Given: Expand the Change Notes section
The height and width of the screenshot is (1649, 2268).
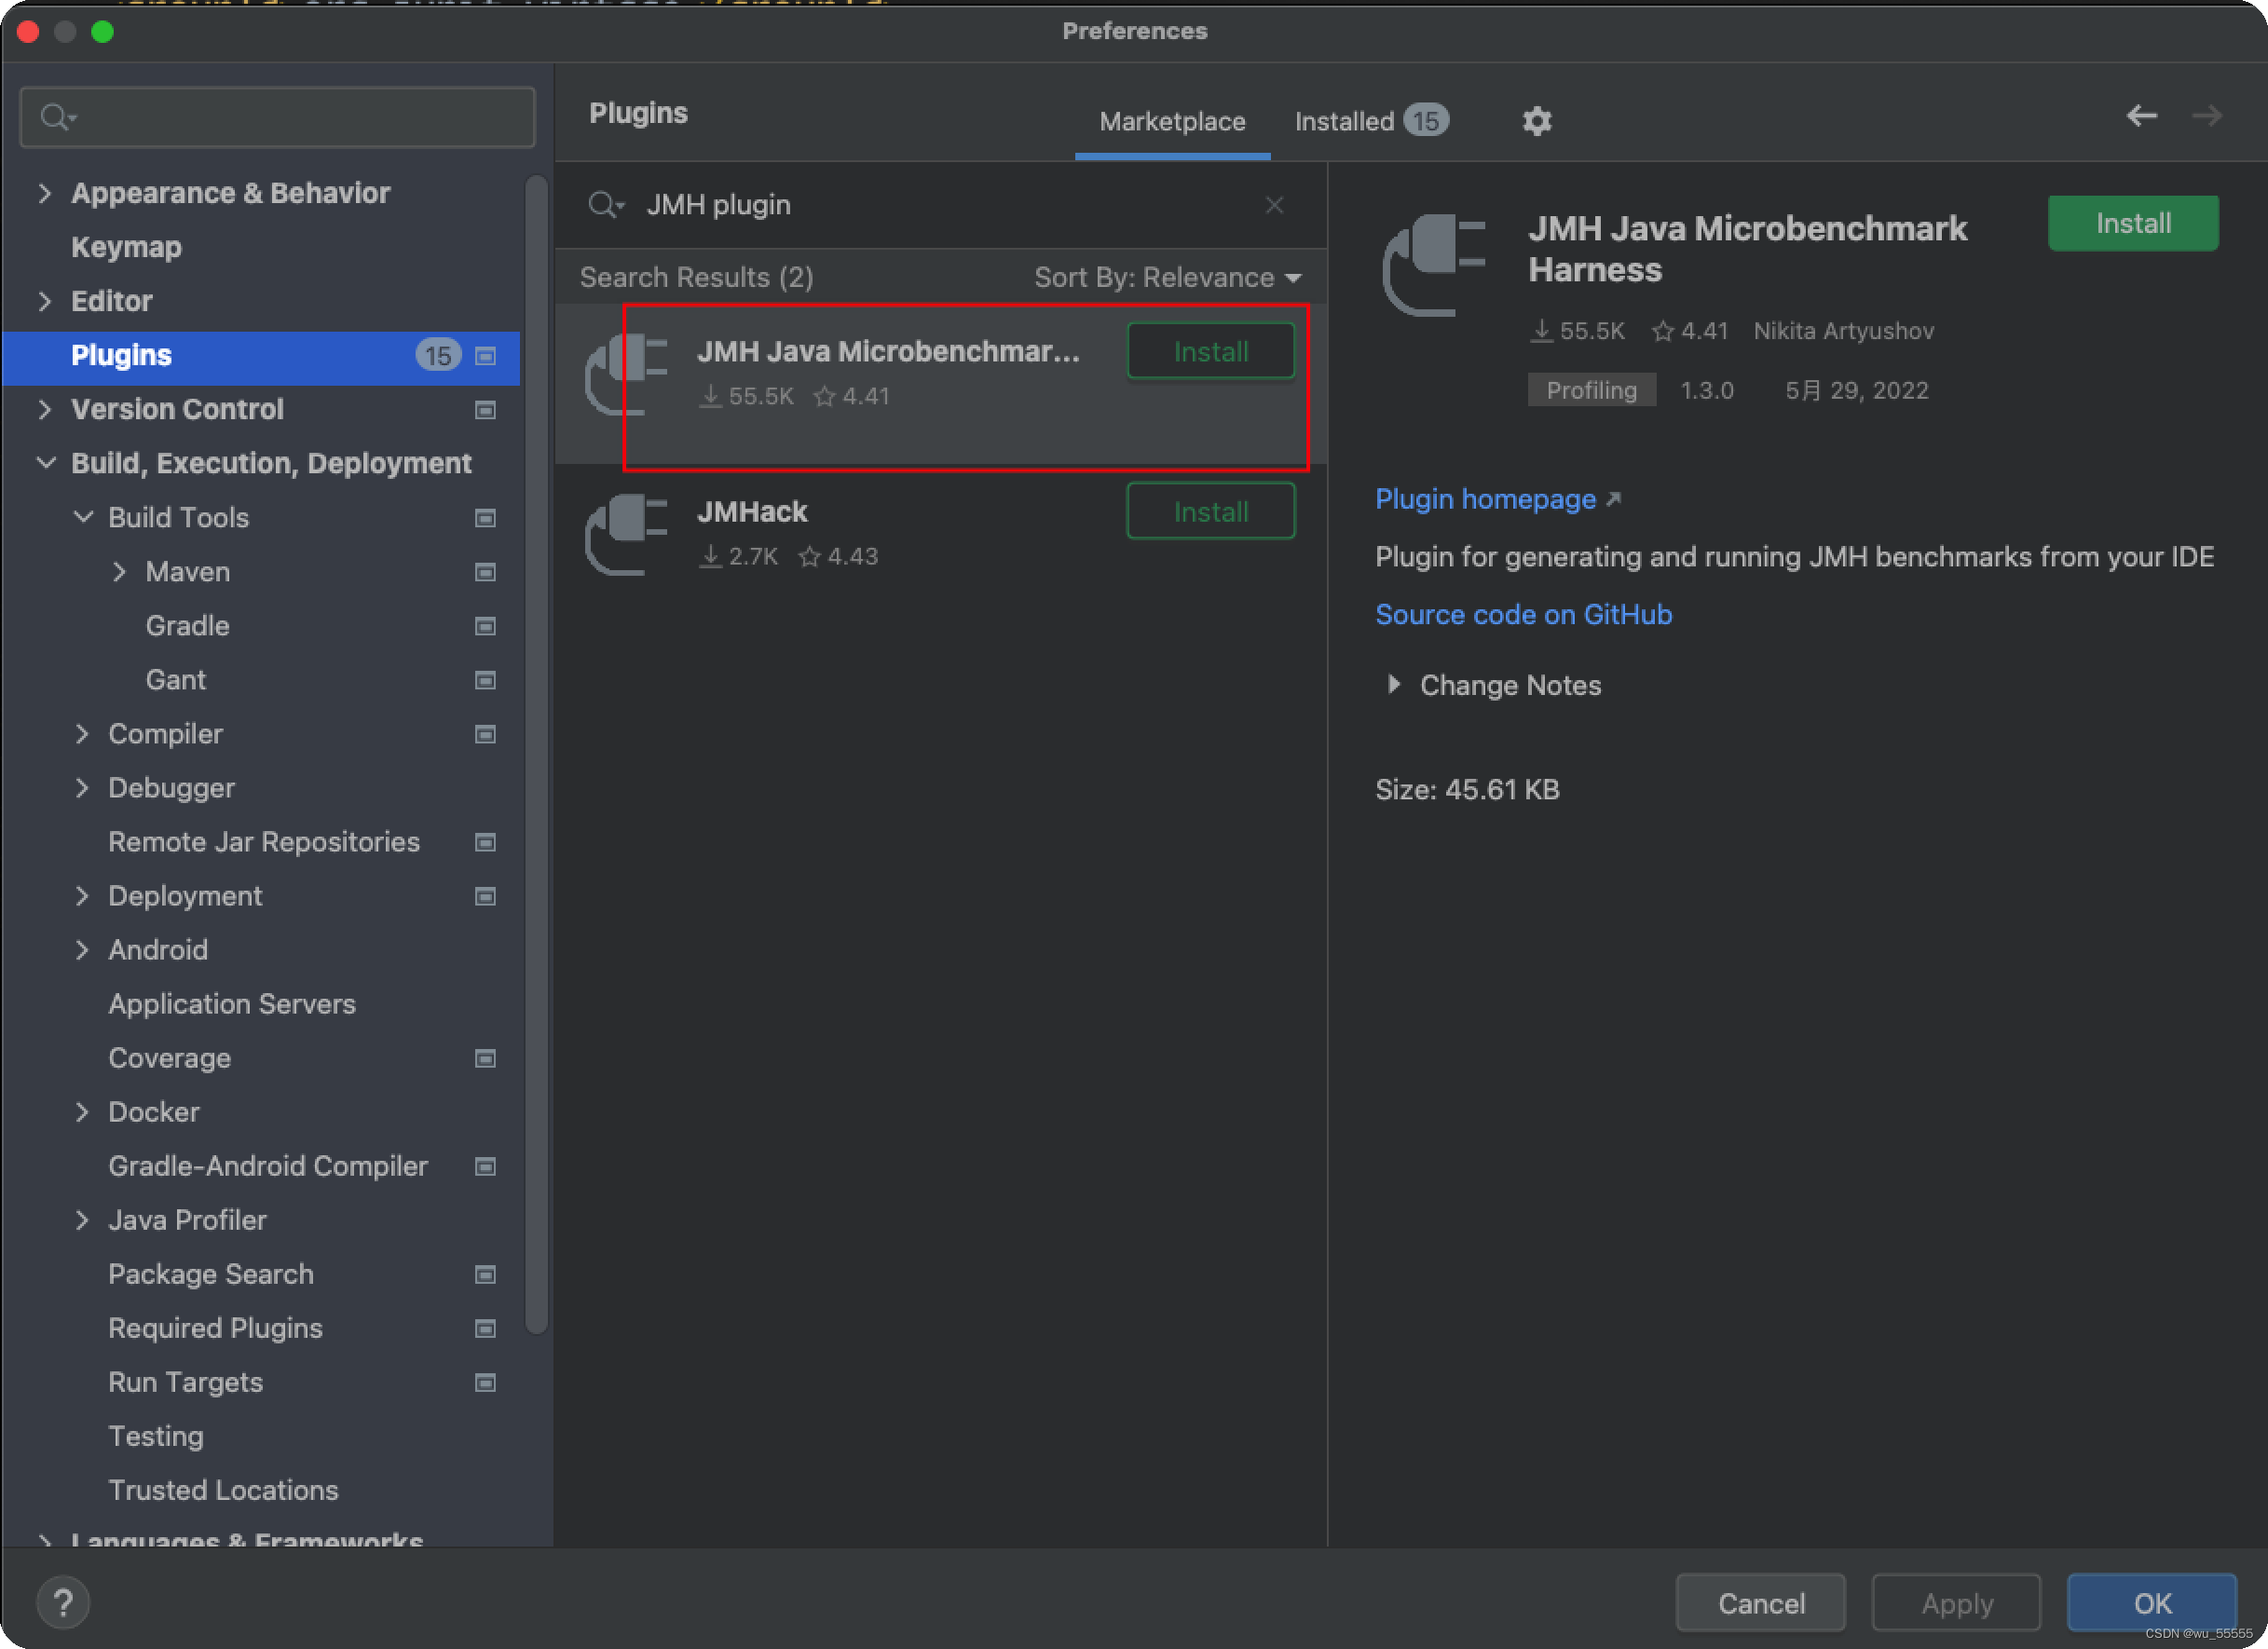Looking at the screenshot, I should pos(1393,684).
